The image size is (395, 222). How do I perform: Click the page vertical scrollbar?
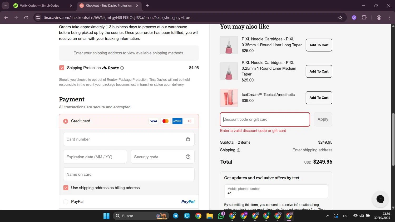[393, 139]
